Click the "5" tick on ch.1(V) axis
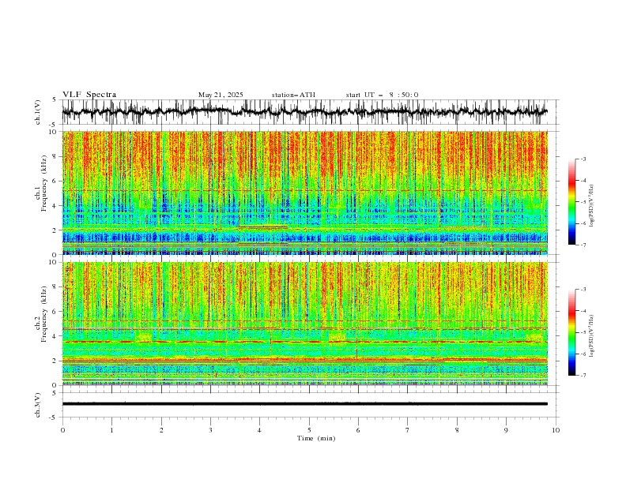 (55, 100)
